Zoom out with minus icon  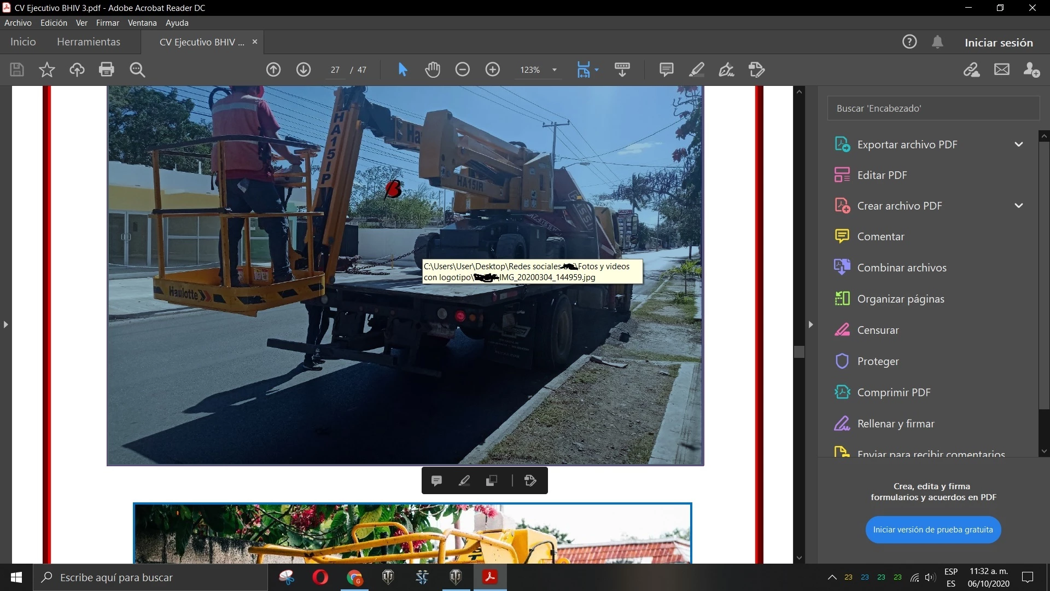[x=463, y=69]
